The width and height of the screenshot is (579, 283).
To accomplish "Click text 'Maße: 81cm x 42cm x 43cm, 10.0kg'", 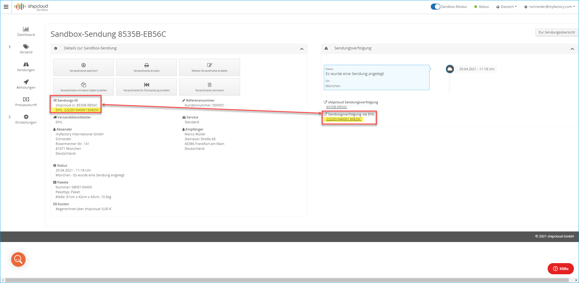I will pyautogui.click(x=83, y=197).
